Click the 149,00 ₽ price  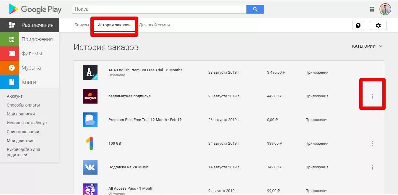tap(274, 167)
